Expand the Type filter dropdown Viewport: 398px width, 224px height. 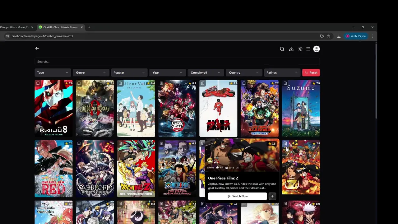[x=53, y=72]
